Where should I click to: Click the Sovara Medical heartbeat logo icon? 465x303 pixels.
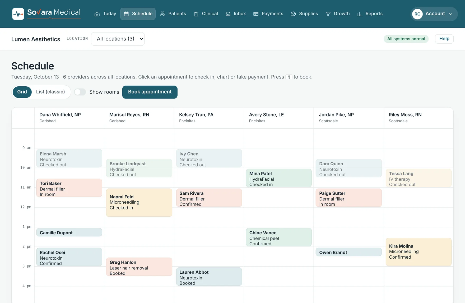(x=18, y=14)
